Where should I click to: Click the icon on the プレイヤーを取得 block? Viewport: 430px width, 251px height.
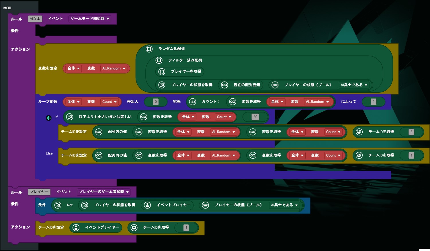coord(162,72)
